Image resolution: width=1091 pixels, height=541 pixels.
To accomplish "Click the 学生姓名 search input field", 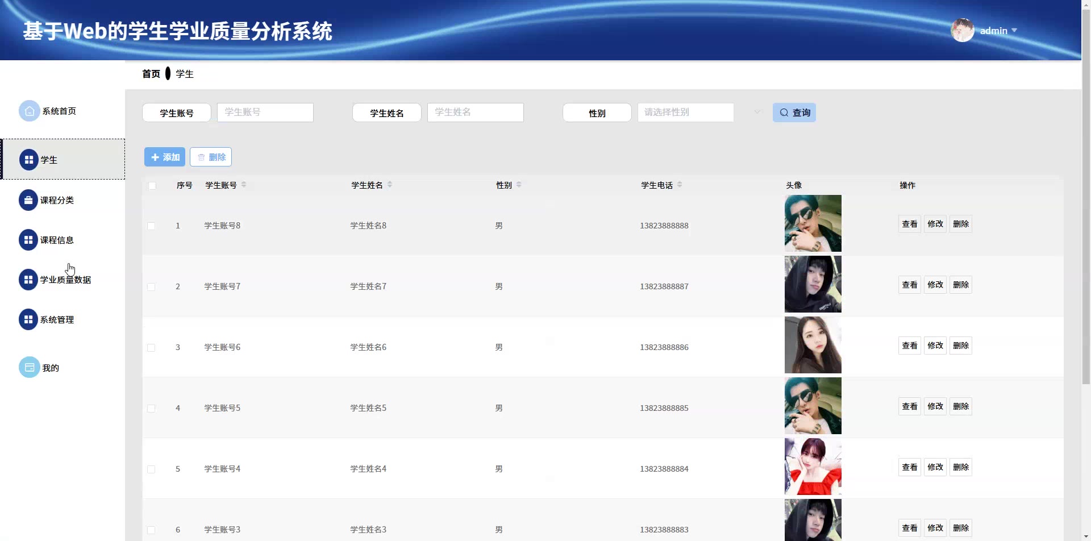I will 475,113.
